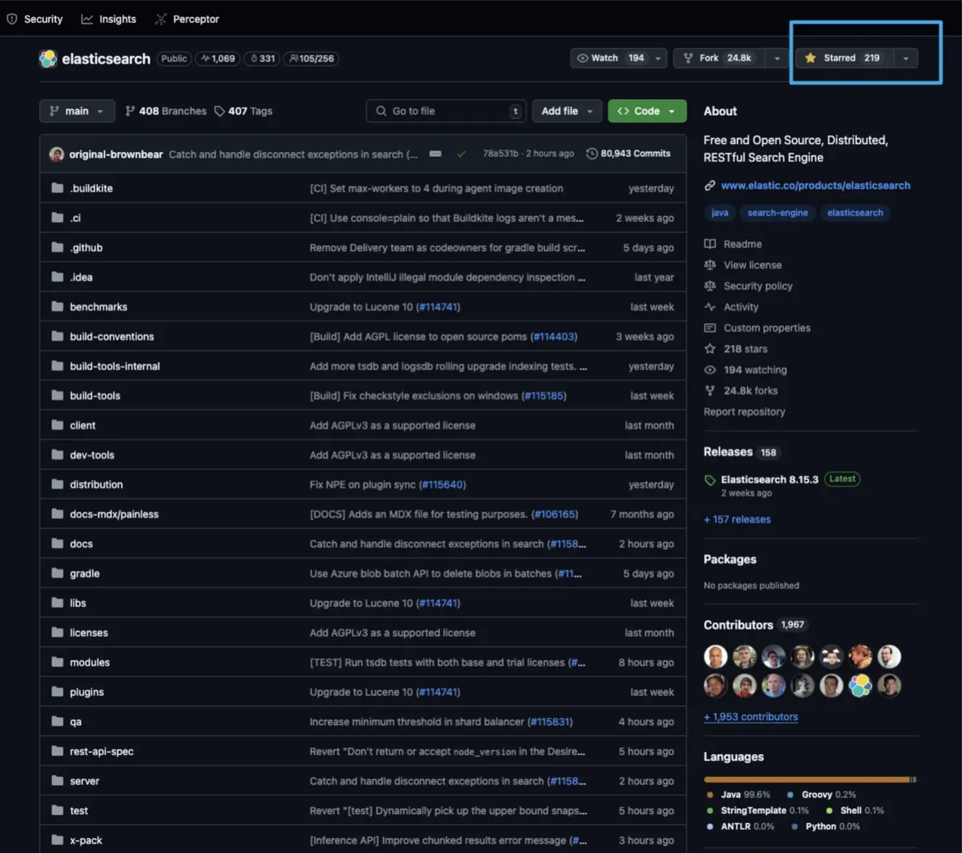Click original-brownbear's avatar
The height and width of the screenshot is (853, 962).
[x=56, y=154]
